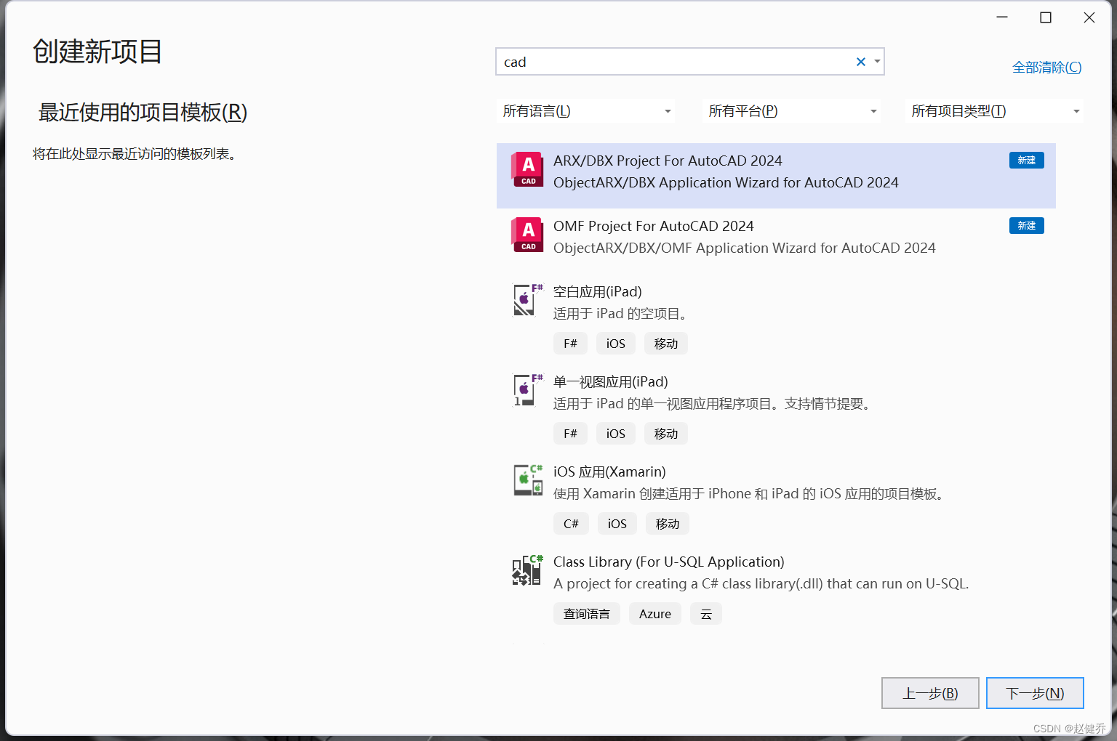This screenshot has width=1117, height=741.
Task: Click the 最近使用的项目模板 heading
Action: (143, 113)
